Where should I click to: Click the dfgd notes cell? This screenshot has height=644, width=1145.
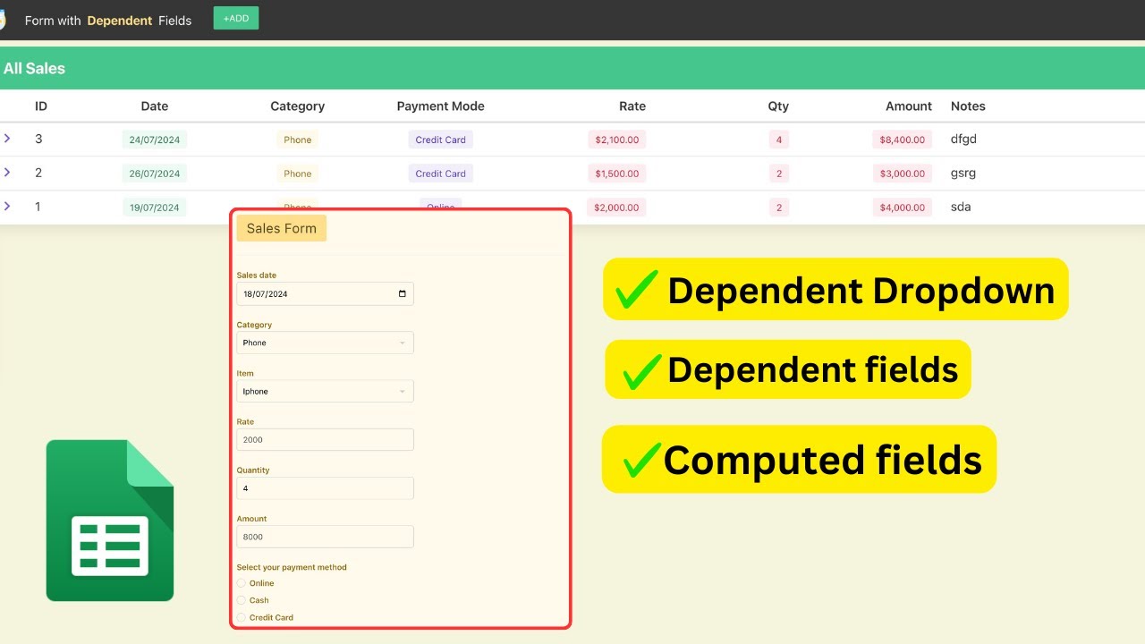click(963, 140)
